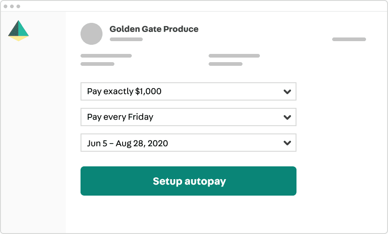Screen dimensions: 388x234
Task: Open the Pay every Friday frequency selector
Action: 189,117
